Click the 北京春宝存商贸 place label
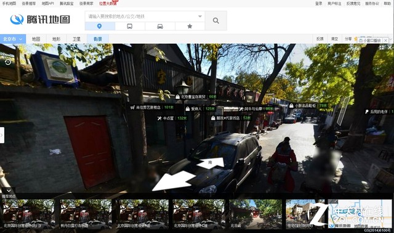The height and width of the screenshot is (233, 394). pyautogui.click(x=196, y=97)
